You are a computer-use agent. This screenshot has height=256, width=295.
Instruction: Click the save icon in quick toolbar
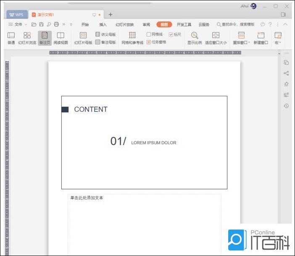coord(41,24)
